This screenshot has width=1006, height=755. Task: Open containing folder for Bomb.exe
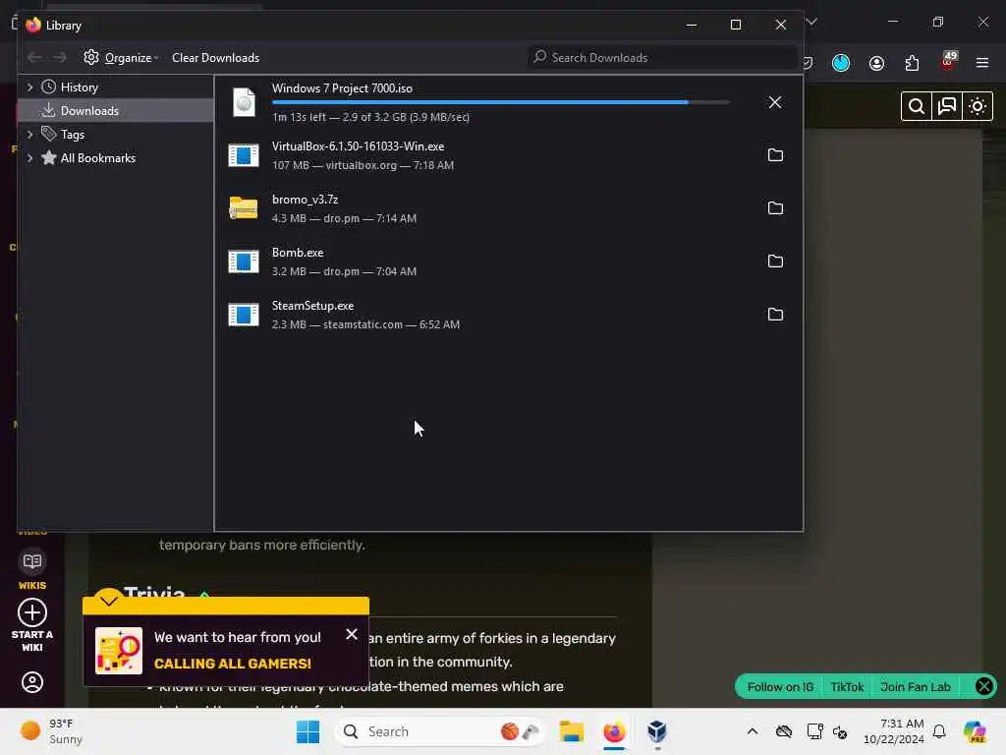click(775, 261)
